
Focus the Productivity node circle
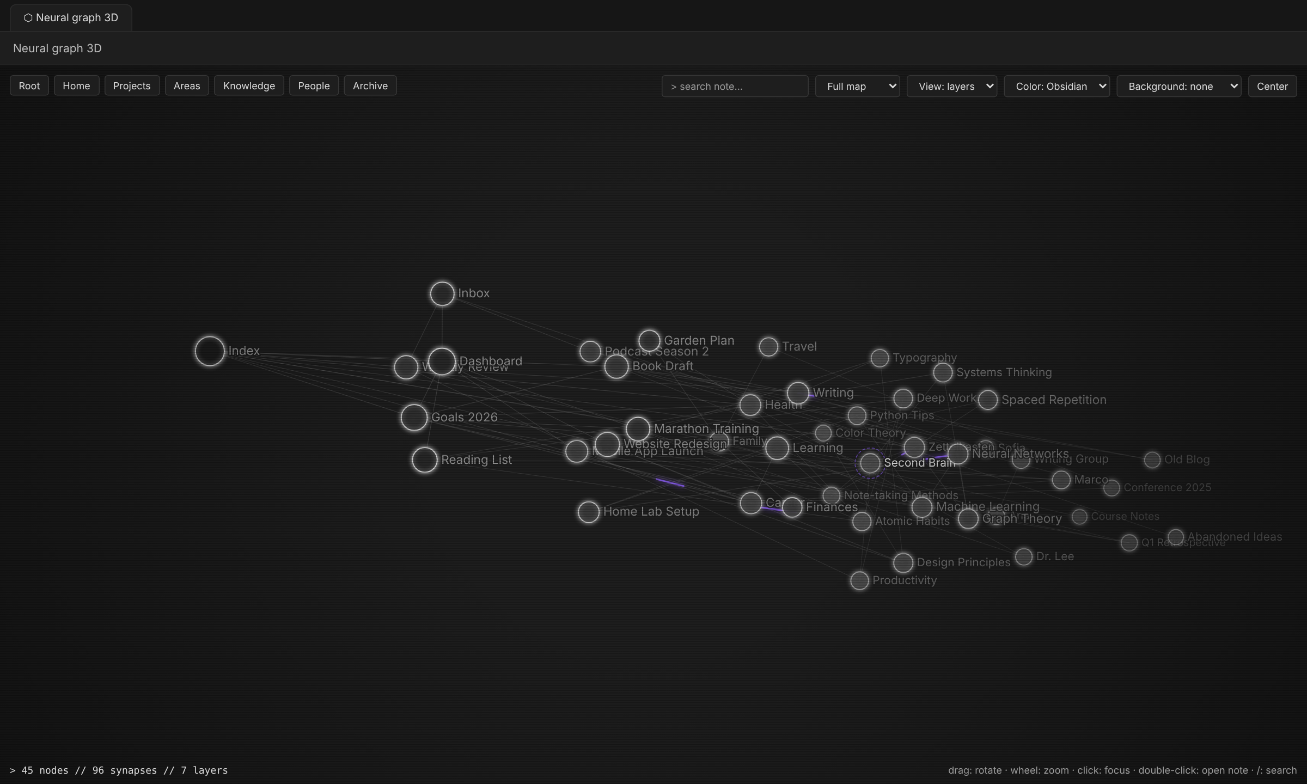(x=859, y=581)
